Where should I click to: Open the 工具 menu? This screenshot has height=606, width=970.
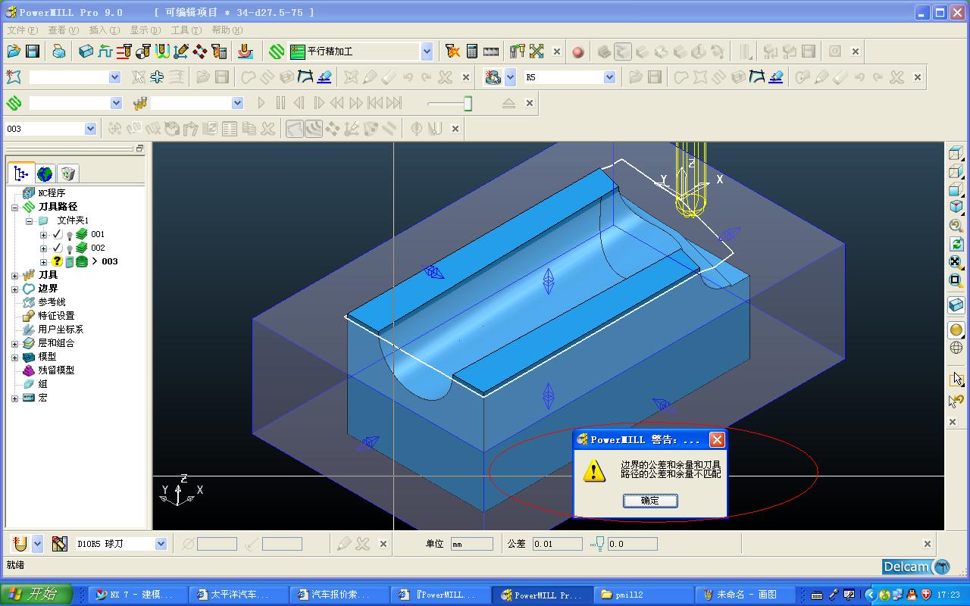pyautogui.click(x=186, y=30)
